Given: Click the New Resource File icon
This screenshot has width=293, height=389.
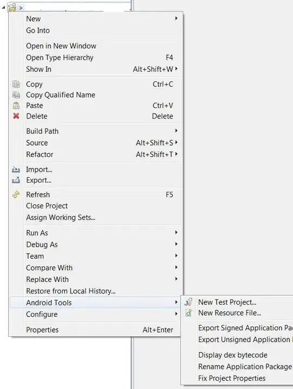Looking at the screenshot, I should point(188,313).
